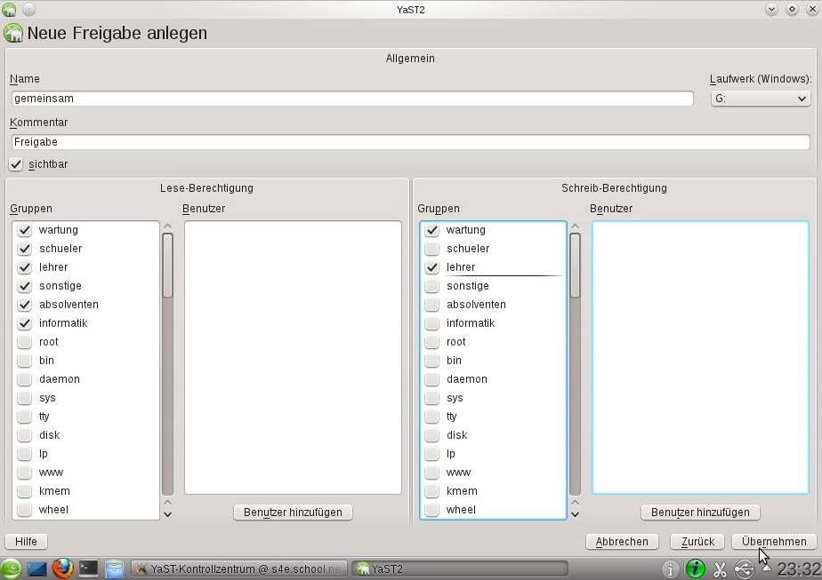Toggle the sichtbar checkbox
Viewport: 822px width, 580px height.
click(16, 164)
